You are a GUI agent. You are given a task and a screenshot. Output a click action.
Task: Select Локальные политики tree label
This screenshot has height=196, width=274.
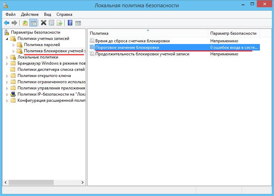pyautogui.click(x=38, y=57)
